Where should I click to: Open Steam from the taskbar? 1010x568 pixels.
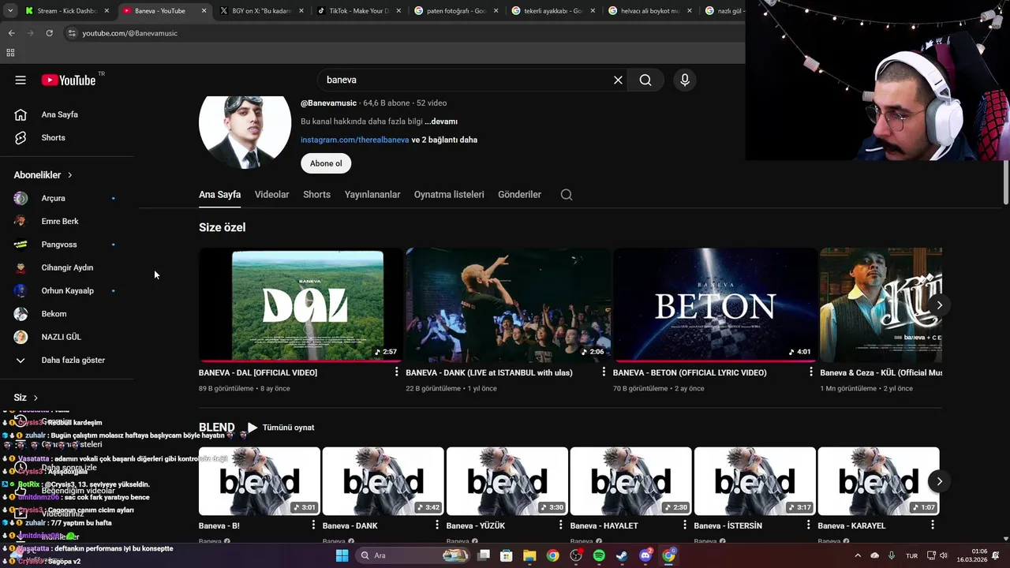pyautogui.click(x=622, y=555)
